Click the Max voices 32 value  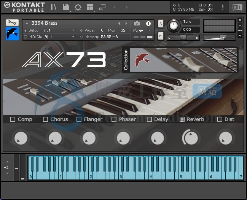tap(123, 30)
